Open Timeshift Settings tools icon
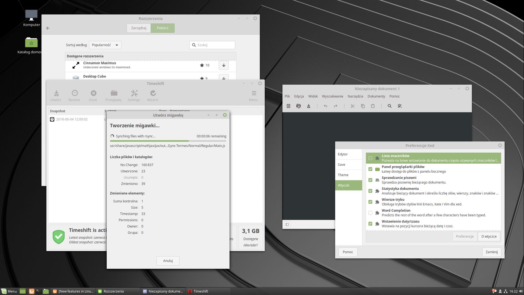The width and height of the screenshot is (524, 295). [134, 93]
